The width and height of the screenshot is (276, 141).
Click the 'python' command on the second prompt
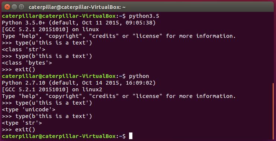tap(139, 76)
